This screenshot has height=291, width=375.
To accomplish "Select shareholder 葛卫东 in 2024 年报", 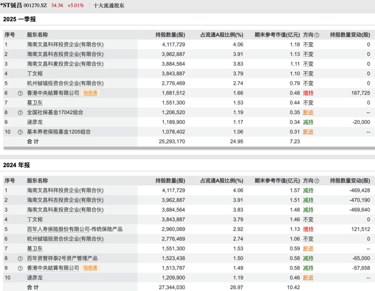I will click(x=35, y=249).
